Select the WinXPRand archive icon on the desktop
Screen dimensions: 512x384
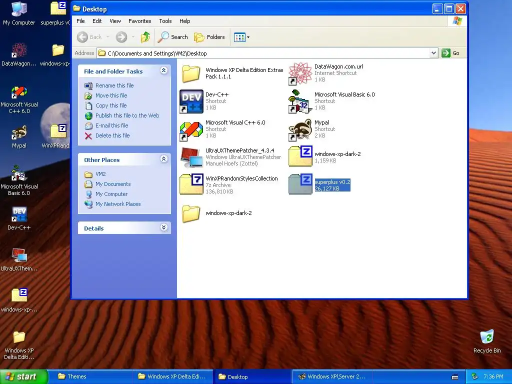click(56, 136)
